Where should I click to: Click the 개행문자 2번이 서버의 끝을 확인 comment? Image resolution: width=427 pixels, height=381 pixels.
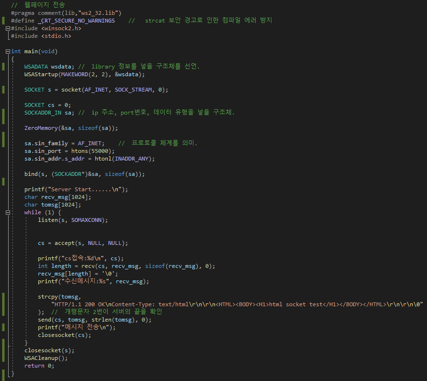pos(107,312)
